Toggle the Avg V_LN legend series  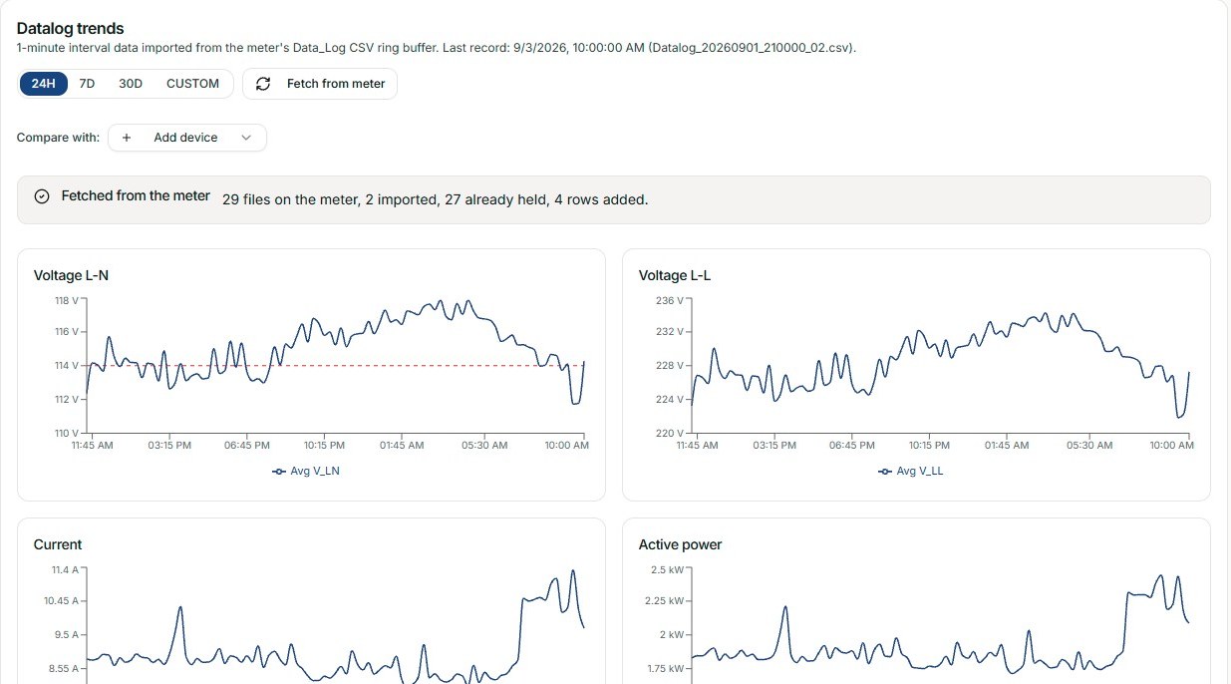tap(306, 472)
